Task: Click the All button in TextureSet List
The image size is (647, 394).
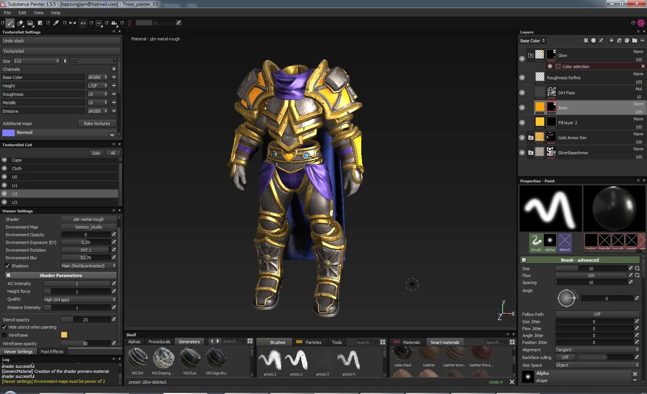Action: (113, 153)
